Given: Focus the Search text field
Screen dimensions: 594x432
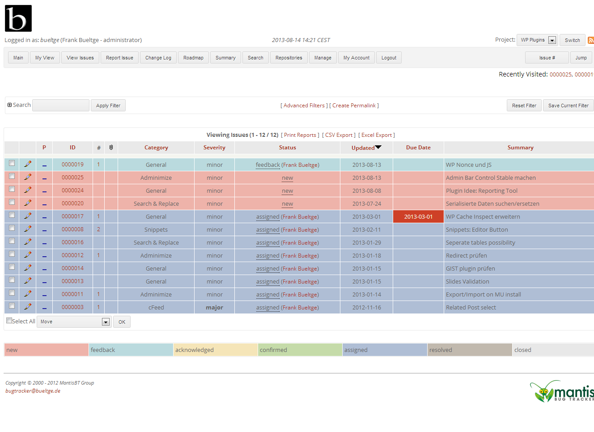Looking at the screenshot, I should (x=61, y=105).
